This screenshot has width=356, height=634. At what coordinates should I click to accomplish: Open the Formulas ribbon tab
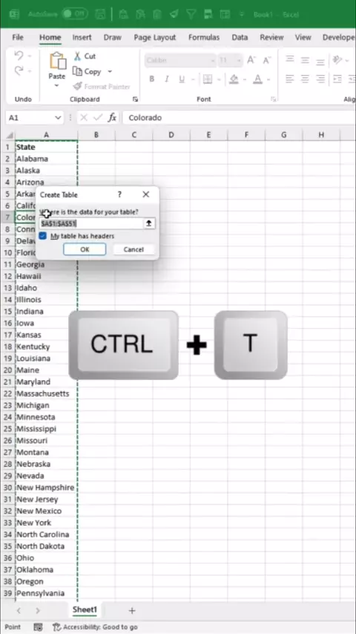(x=204, y=37)
